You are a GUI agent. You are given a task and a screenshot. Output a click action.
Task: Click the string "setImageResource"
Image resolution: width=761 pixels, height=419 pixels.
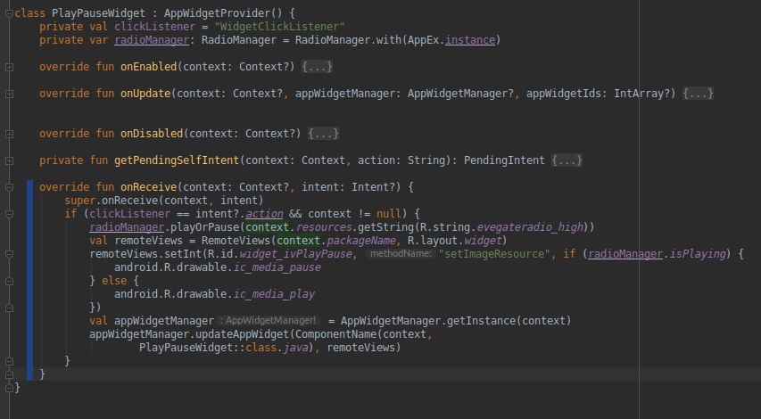494,254
